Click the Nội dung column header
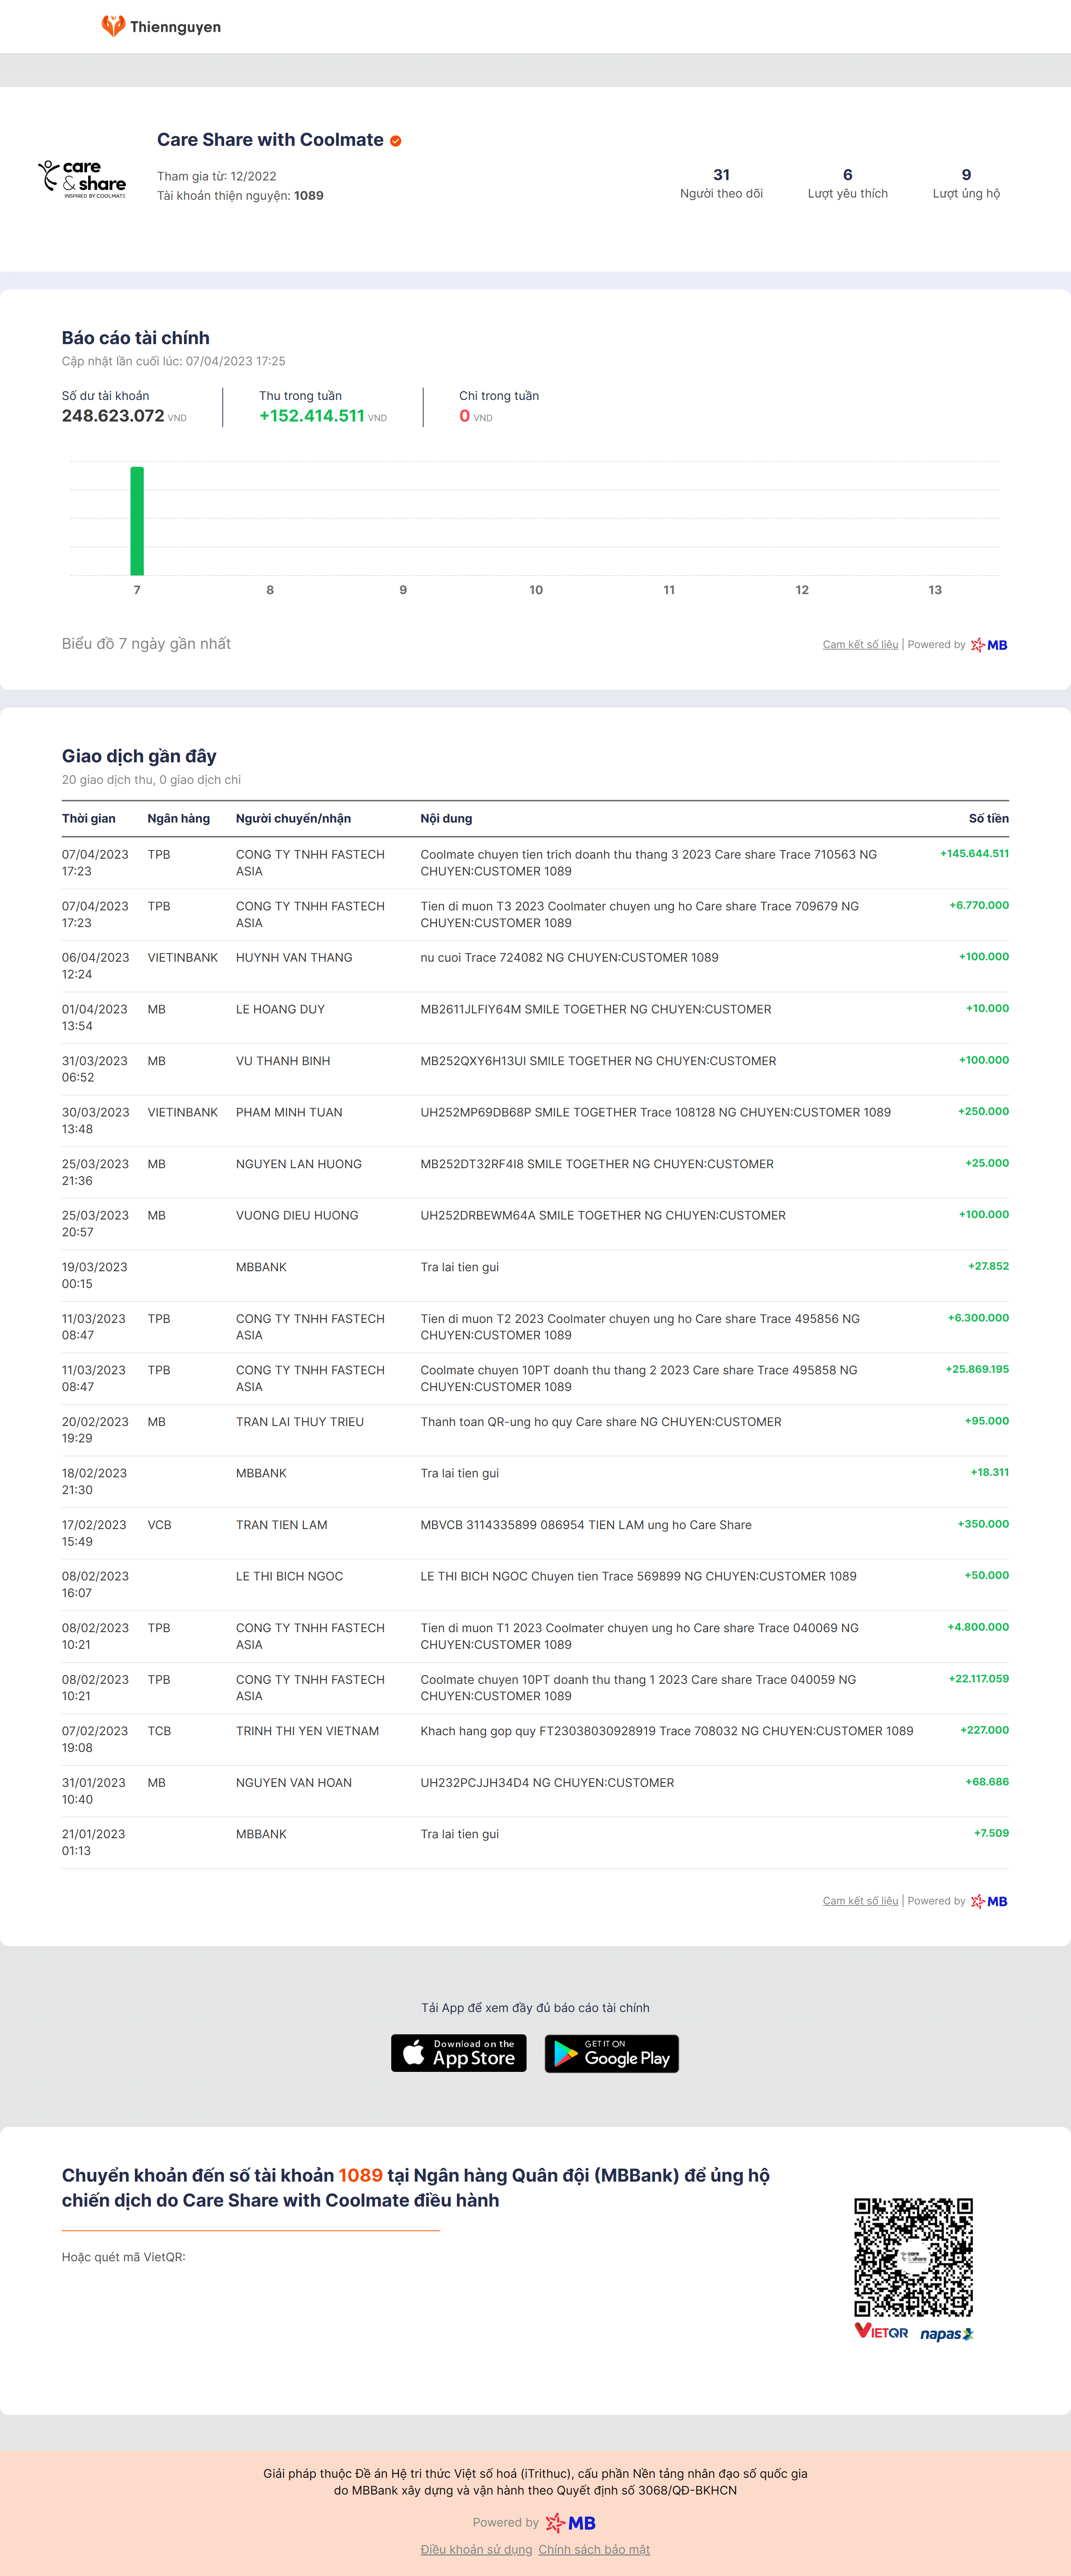Screen dimensions: 1071x2576 click(x=446, y=819)
